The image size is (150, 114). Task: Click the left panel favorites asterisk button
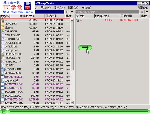[67, 12]
